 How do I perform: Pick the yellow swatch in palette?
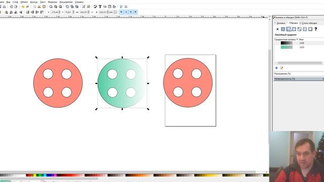35,175
